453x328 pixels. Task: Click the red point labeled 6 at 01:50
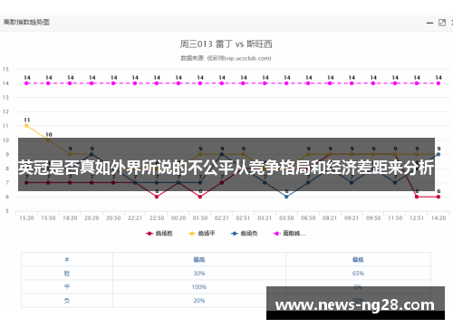click(200, 197)
